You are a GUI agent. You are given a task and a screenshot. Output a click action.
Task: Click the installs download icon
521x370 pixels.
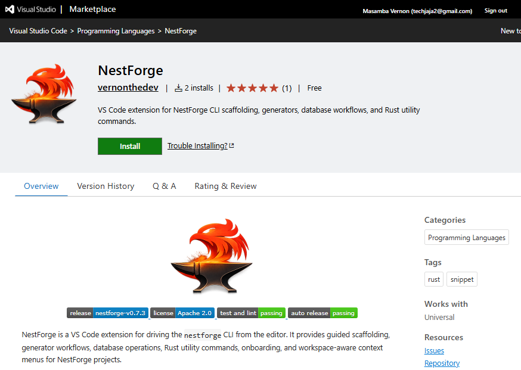click(178, 88)
